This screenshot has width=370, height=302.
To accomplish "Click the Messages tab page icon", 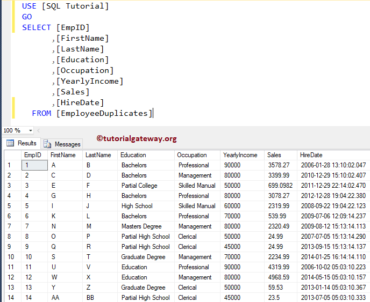I will [x=47, y=144].
